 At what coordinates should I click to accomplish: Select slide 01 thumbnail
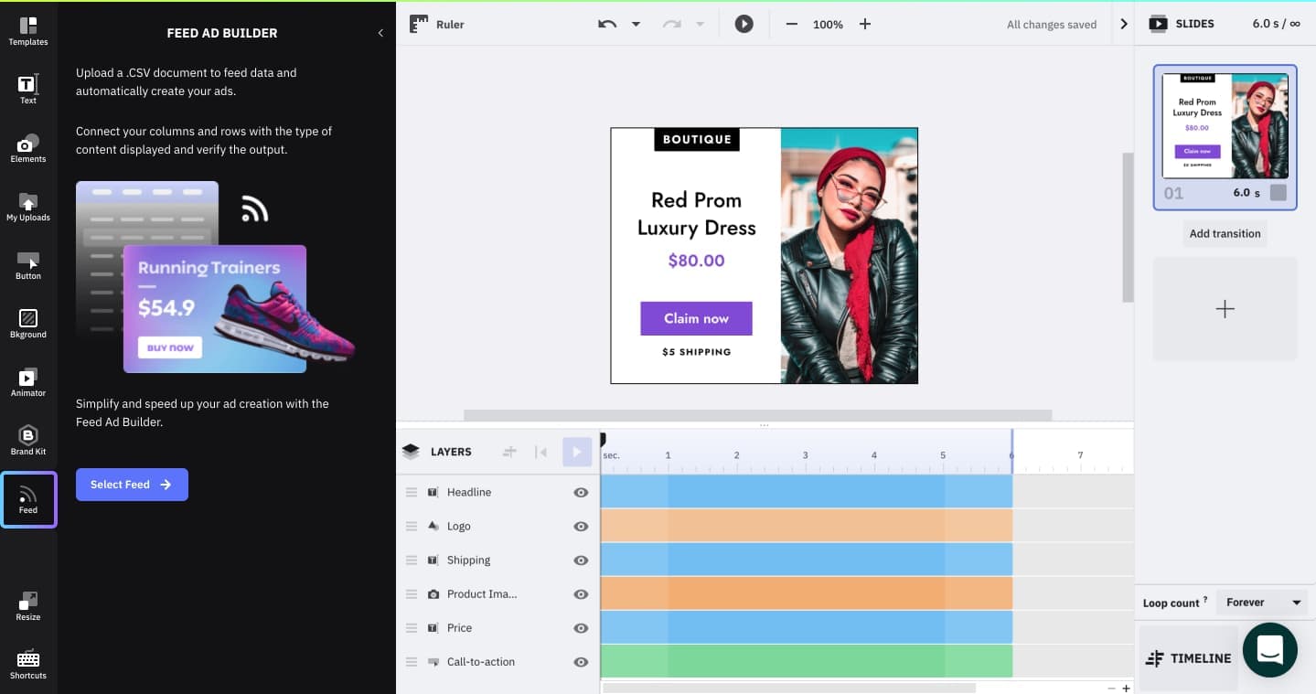[x=1225, y=125]
